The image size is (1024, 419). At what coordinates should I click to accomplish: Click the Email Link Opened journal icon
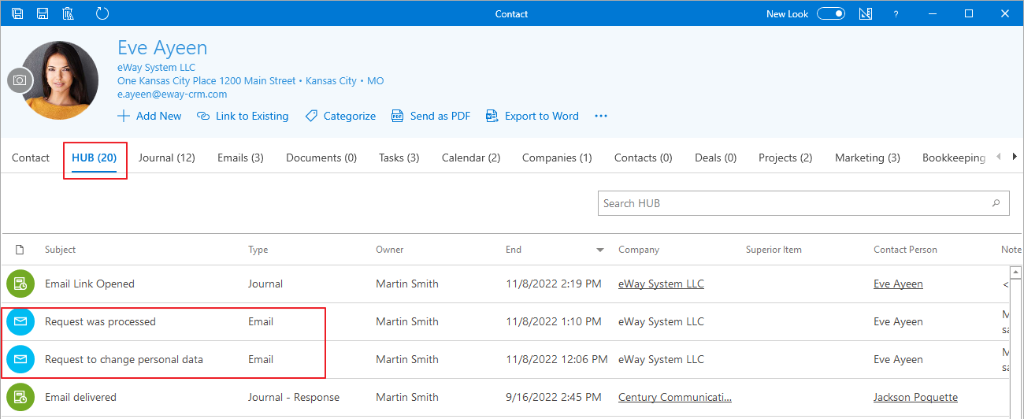[20, 284]
